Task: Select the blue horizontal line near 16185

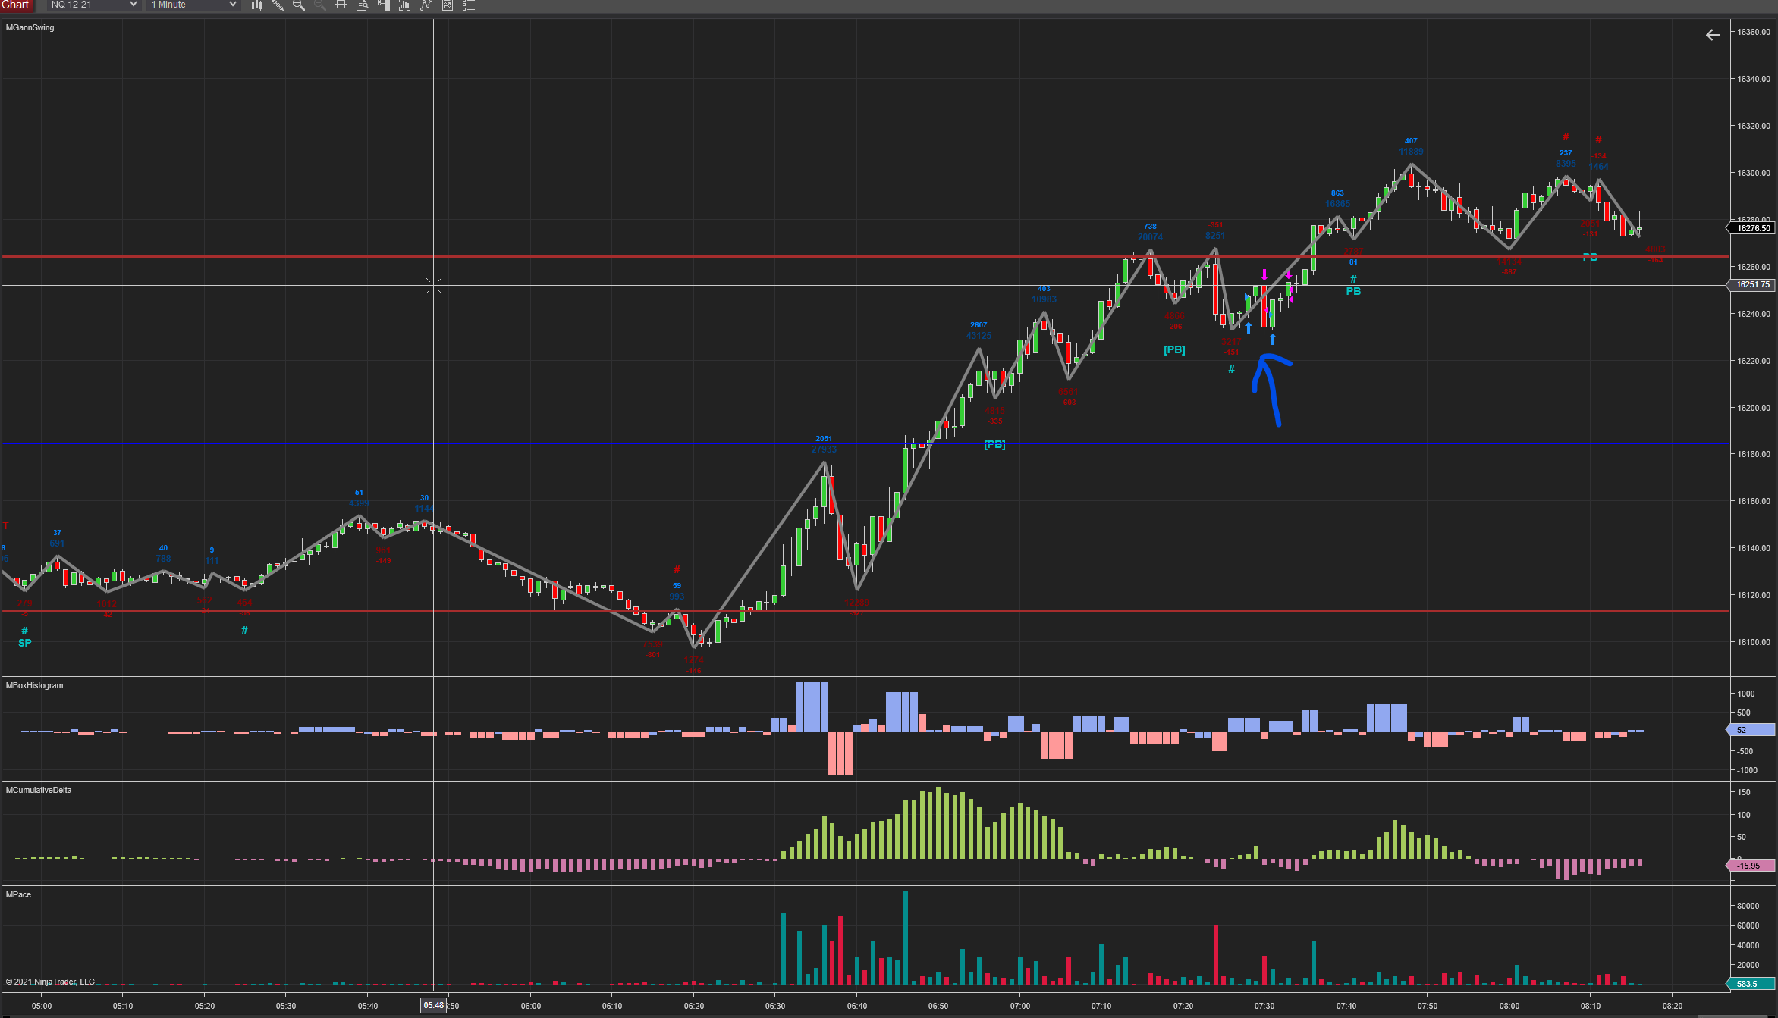Action: click(x=865, y=443)
